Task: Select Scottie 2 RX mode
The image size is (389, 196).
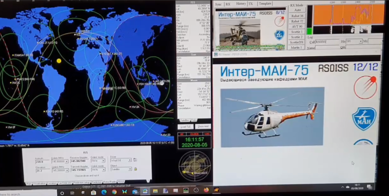Action: click(x=297, y=37)
